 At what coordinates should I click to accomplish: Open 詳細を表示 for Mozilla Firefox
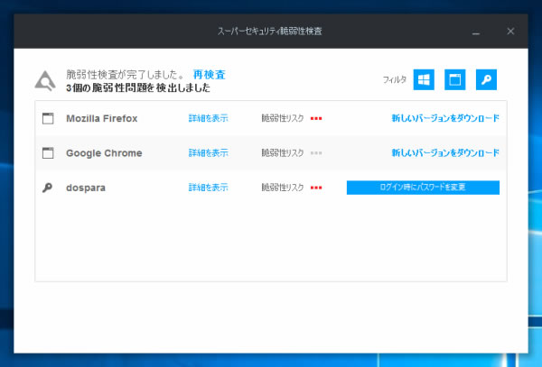[208, 118]
